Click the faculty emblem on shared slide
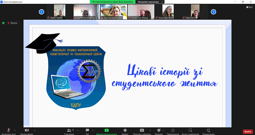The image size is (255, 135). (x=76, y=78)
